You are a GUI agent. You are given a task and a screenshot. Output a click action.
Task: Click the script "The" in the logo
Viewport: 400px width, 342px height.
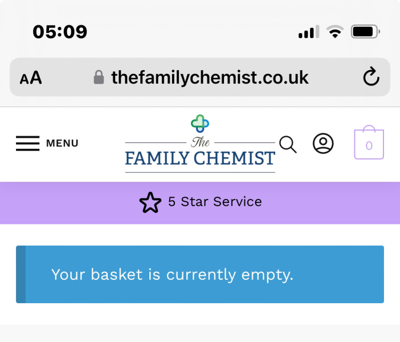coord(200,142)
